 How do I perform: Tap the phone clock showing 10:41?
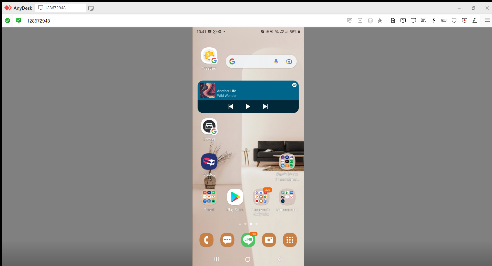tap(201, 32)
